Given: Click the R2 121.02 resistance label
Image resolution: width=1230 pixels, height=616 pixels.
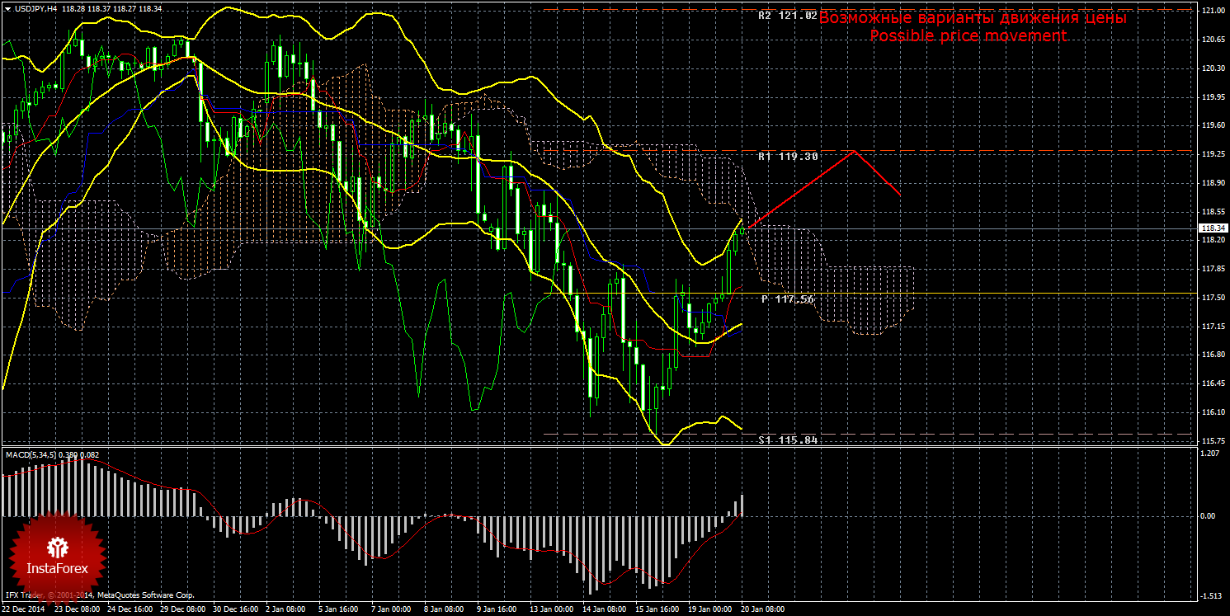Looking at the screenshot, I should pyautogui.click(x=787, y=16).
